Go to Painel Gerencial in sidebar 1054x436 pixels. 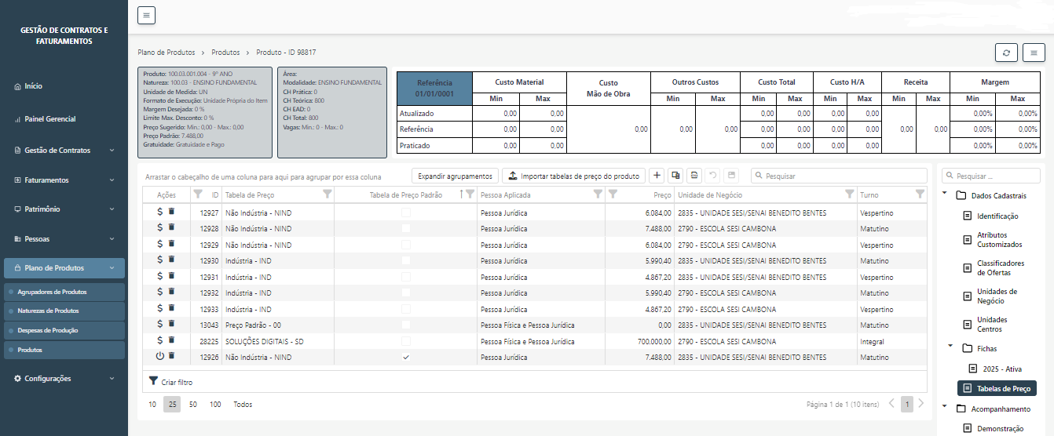click(x=49, y=119)
